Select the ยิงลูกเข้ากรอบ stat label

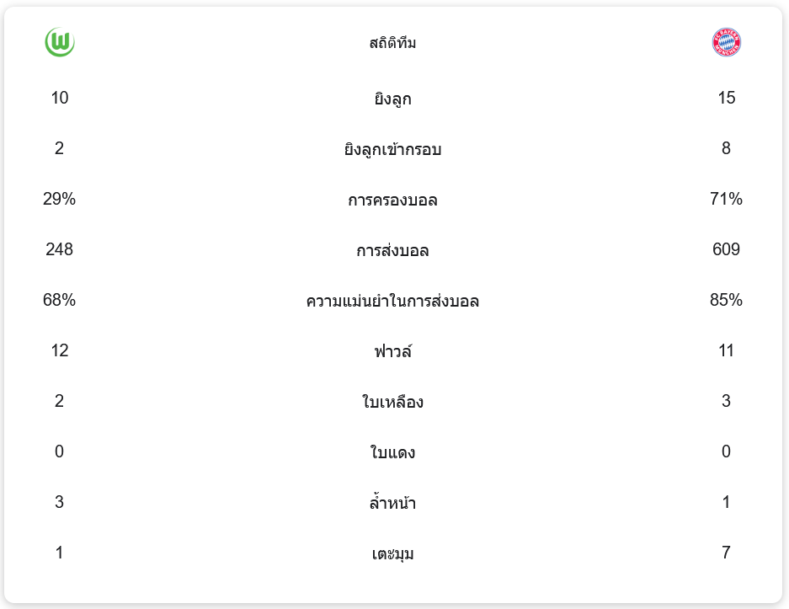pyautogui.click(x=392, y=150)
